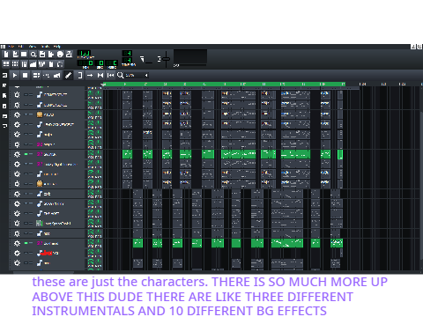Viewport: 423px width, 317px height.
Task: Stop playback with the stop button
Action: pyautogui.click(x=26, y=76)
